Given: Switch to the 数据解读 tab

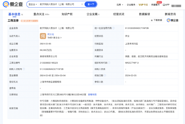Looking at the screenshot, I should pyautogui.click(x=144, y=14).
